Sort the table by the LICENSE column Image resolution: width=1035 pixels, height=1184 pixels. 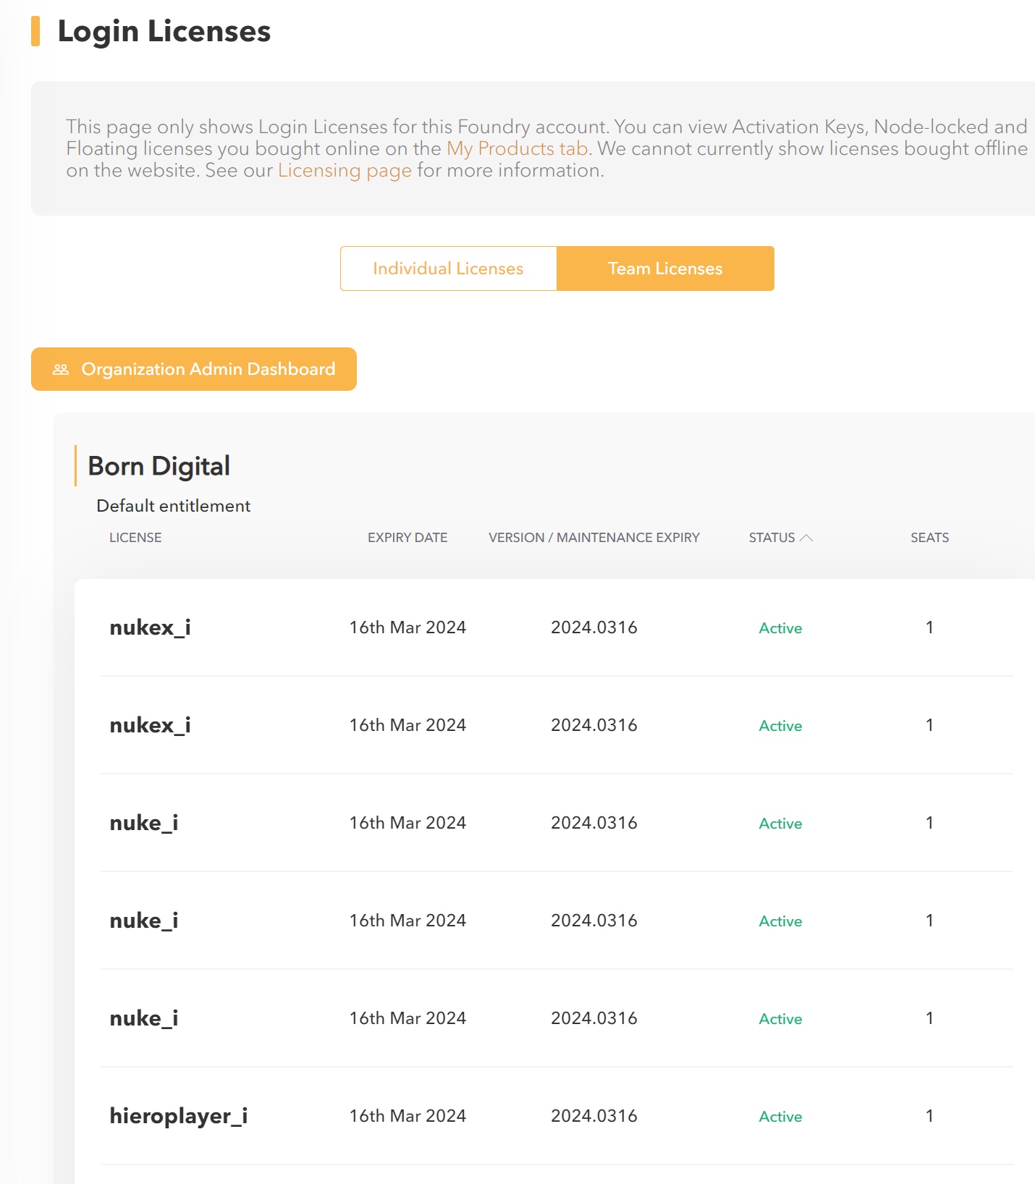135,538
